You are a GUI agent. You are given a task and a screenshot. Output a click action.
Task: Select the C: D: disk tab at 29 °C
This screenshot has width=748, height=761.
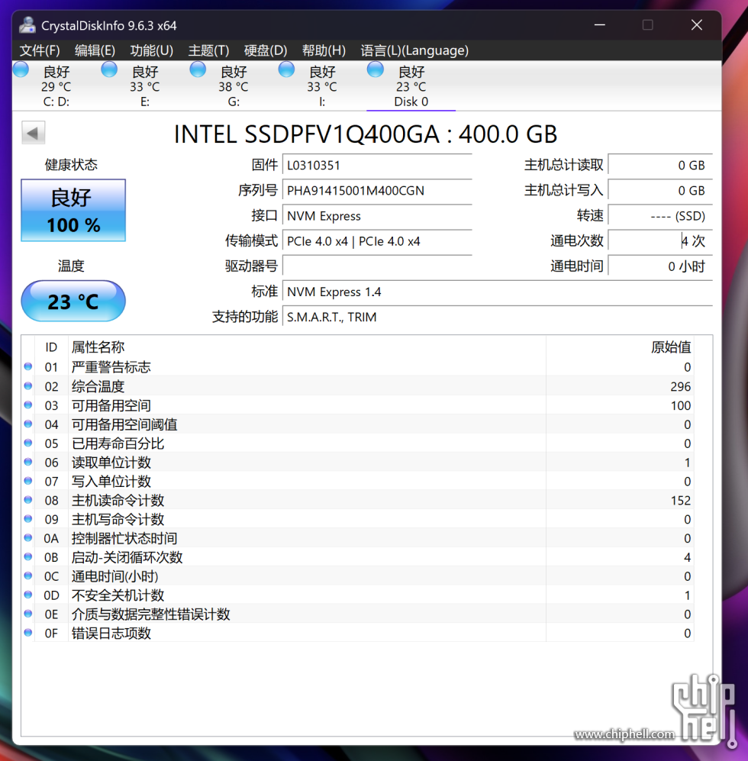(x=56, y=86)
